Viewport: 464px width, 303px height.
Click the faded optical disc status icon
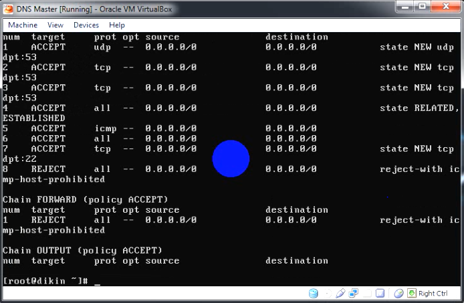[327, 293]
